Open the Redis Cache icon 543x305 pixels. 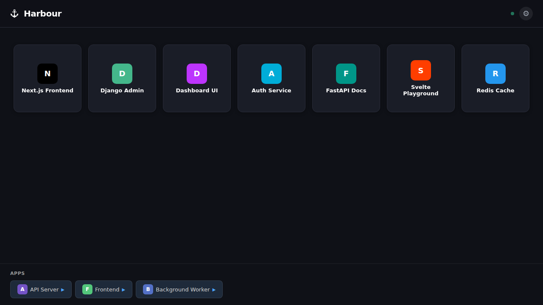pyautogui.click(x=495, y=74)
